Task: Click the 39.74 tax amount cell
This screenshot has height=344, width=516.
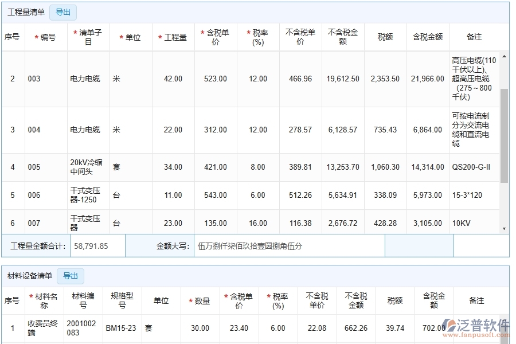Action: tap(395, 328)
